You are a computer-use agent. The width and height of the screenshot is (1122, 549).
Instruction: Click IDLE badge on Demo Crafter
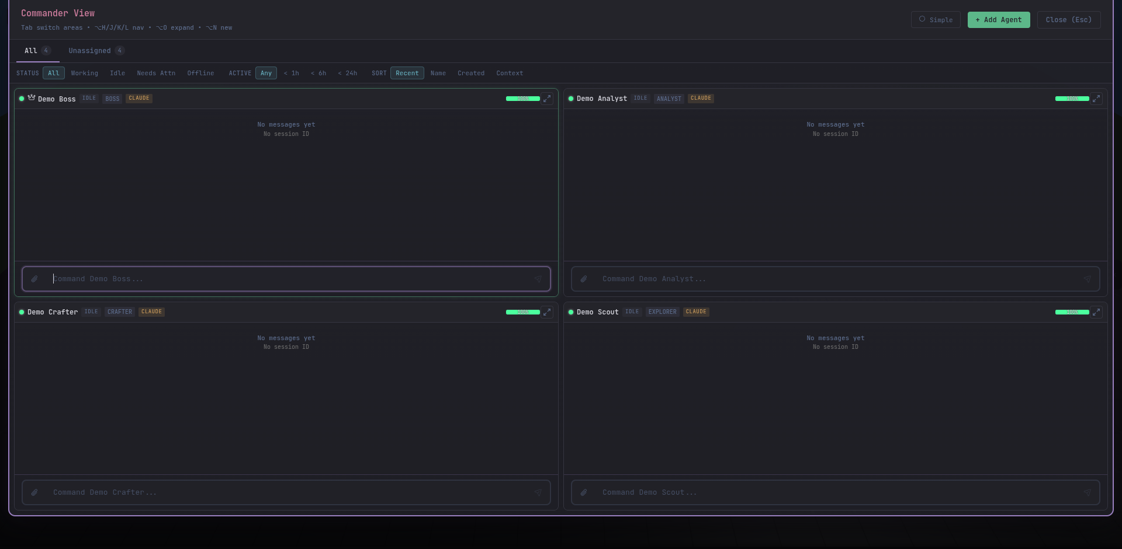click(91, 312)
